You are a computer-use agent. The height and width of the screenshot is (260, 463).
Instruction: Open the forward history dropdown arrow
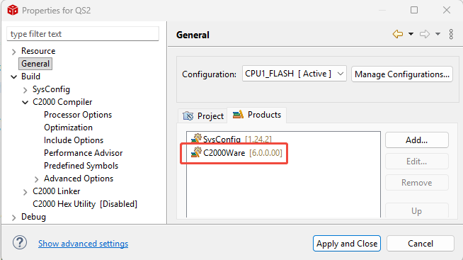(x=438, y=34)
